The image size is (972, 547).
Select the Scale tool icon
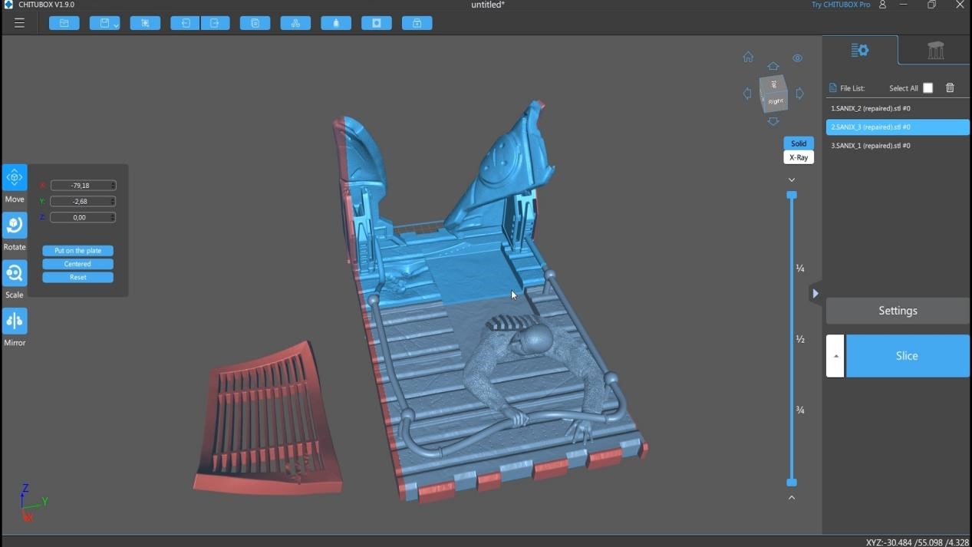point(15,273)
